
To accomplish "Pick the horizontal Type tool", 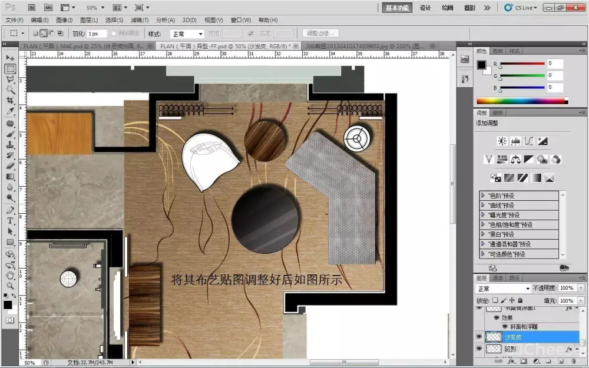I will [10, 221].
